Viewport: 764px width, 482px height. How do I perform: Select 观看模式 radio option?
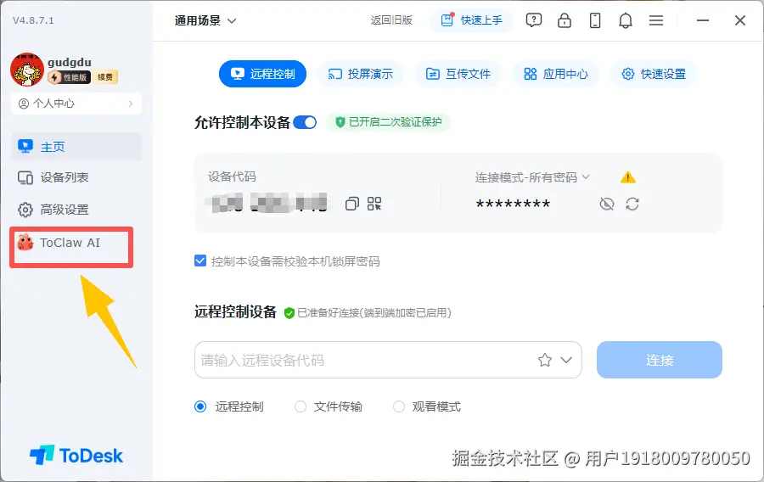point(399,406)
